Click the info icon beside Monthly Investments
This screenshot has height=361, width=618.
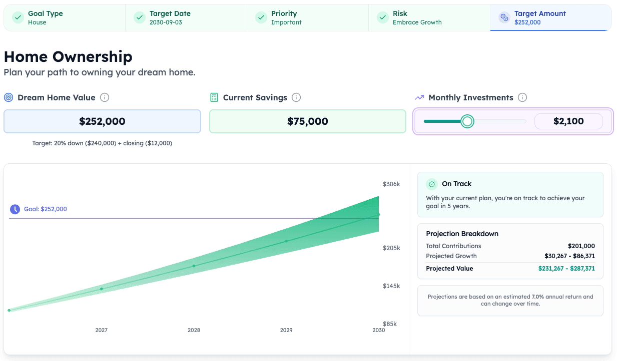point(522,97)
